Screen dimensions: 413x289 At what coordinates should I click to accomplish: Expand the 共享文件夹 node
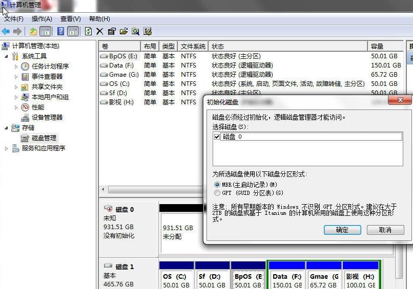16,87
